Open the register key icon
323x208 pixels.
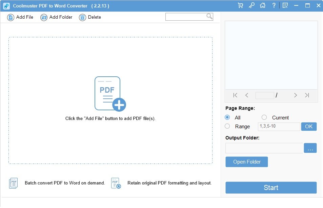pos(251,5)
